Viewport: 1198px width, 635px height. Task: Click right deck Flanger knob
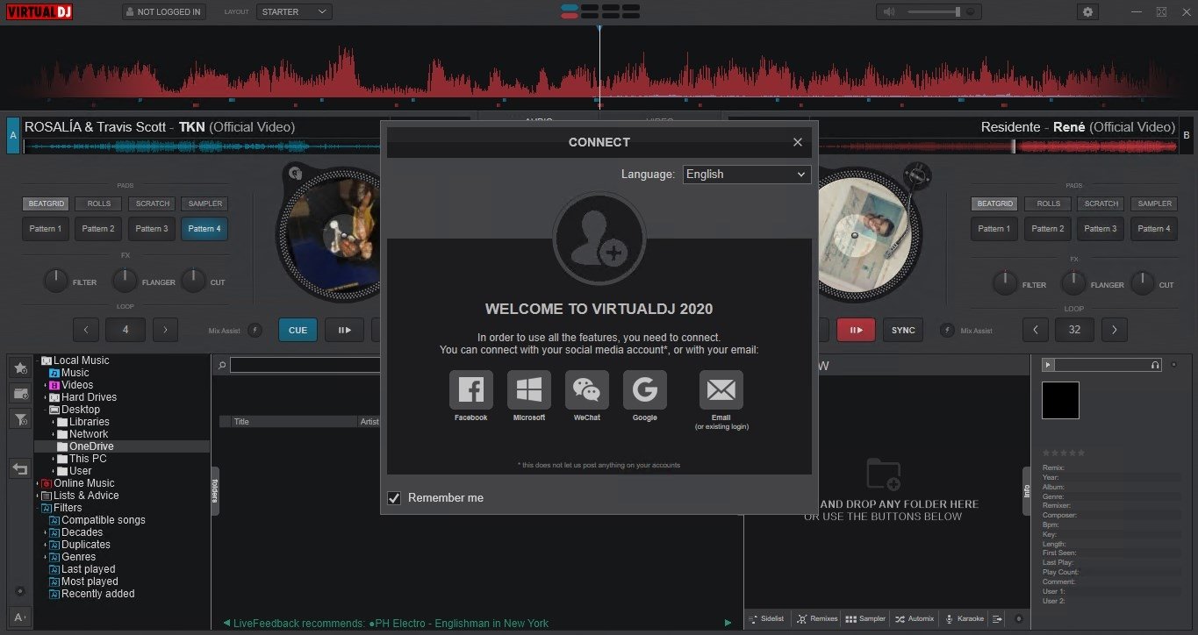coord(1073,282)
